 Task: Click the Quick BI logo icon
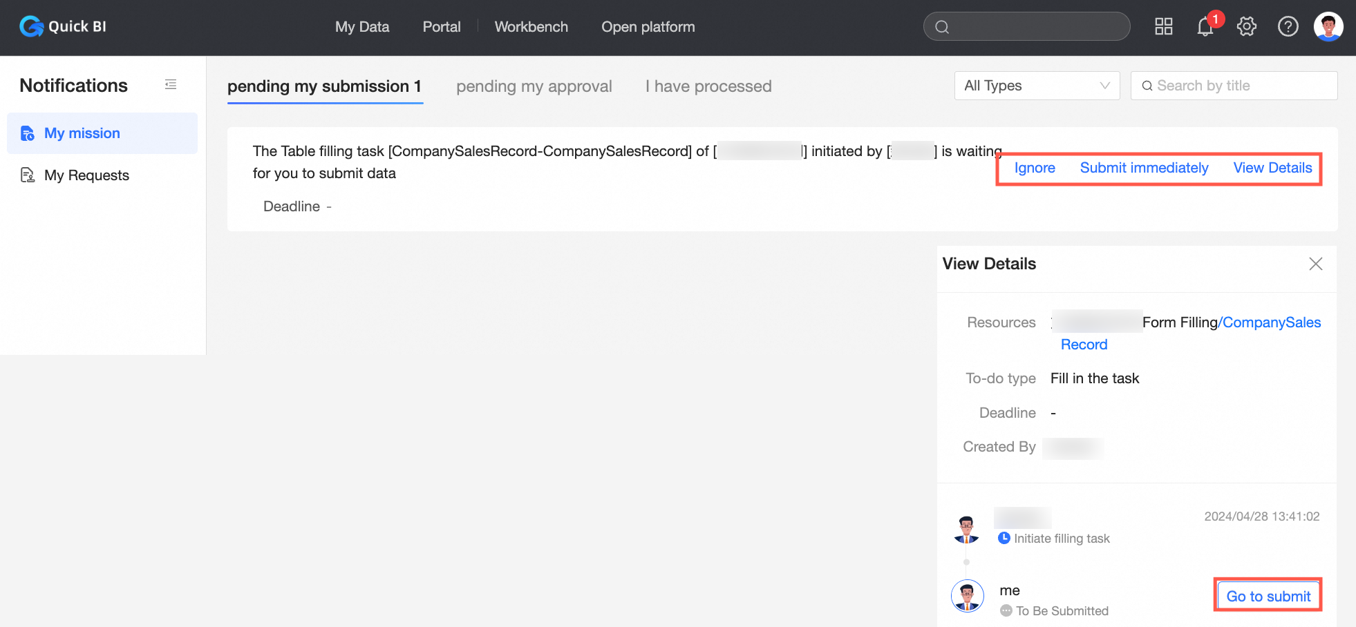coord(31,26)
